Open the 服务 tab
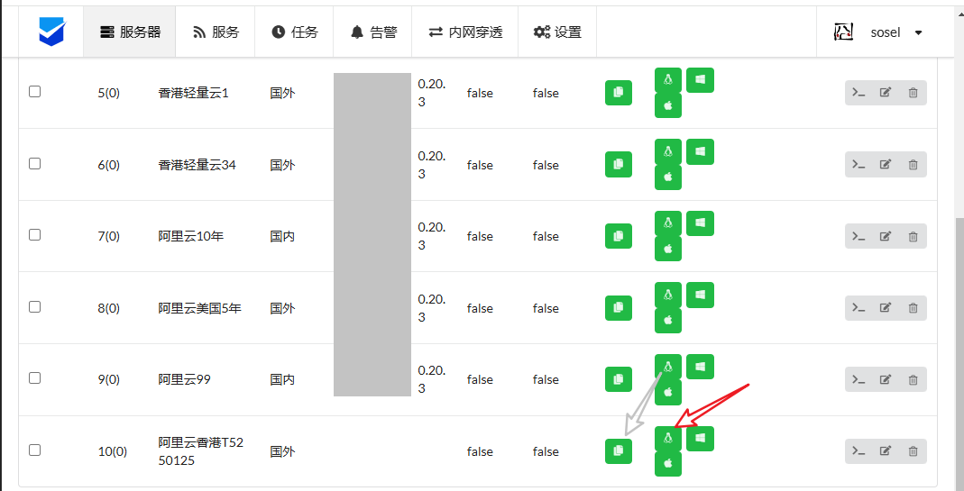 pos(216,32)
